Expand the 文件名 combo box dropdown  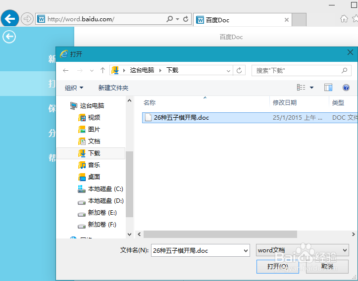[246, 250]
